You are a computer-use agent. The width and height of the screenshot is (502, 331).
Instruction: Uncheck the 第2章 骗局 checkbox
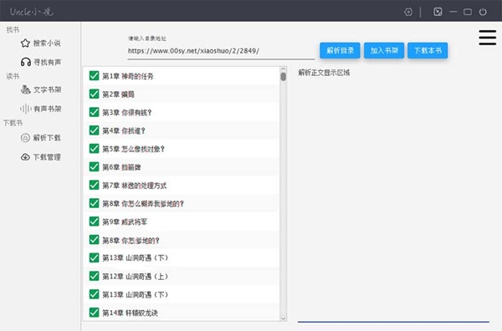94,94
